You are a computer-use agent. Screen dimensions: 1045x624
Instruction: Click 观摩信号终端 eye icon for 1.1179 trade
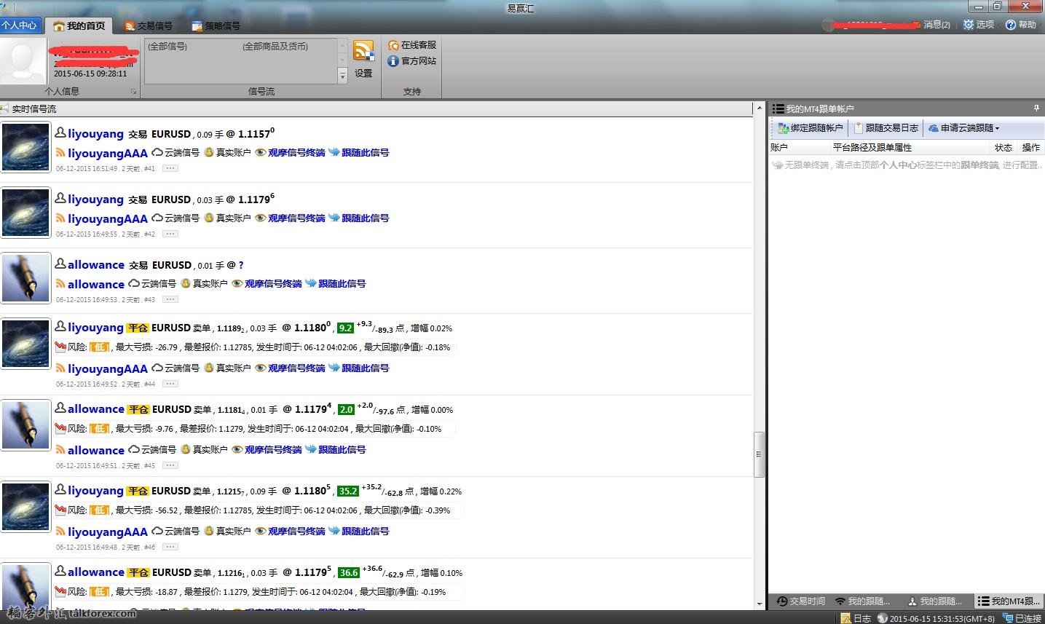[x=260, y=218]
